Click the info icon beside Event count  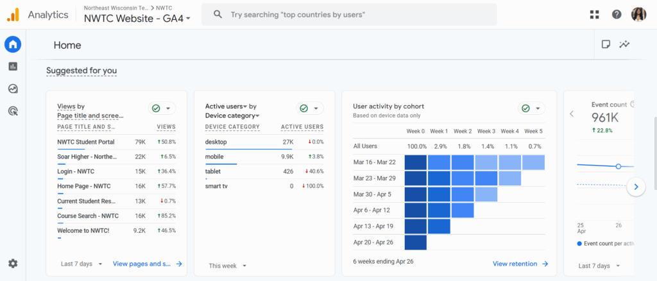632,105
